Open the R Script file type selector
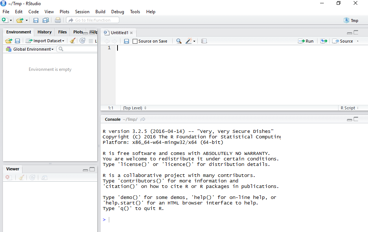The width and height of the screenshot is (368, 232). click(350, 108)
